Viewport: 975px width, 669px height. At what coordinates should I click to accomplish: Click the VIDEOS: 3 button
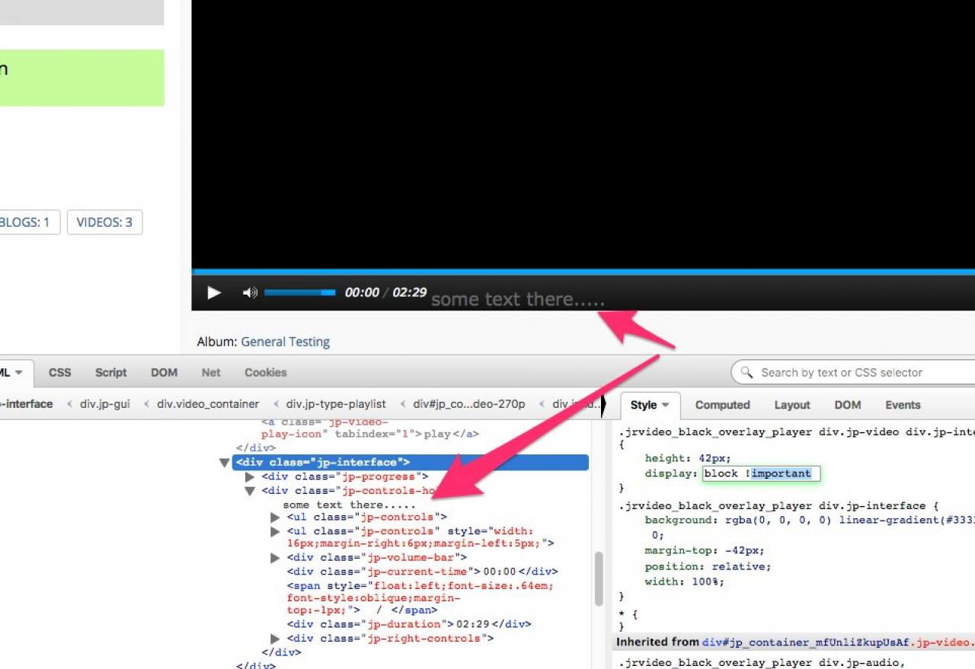coord(104,222)
